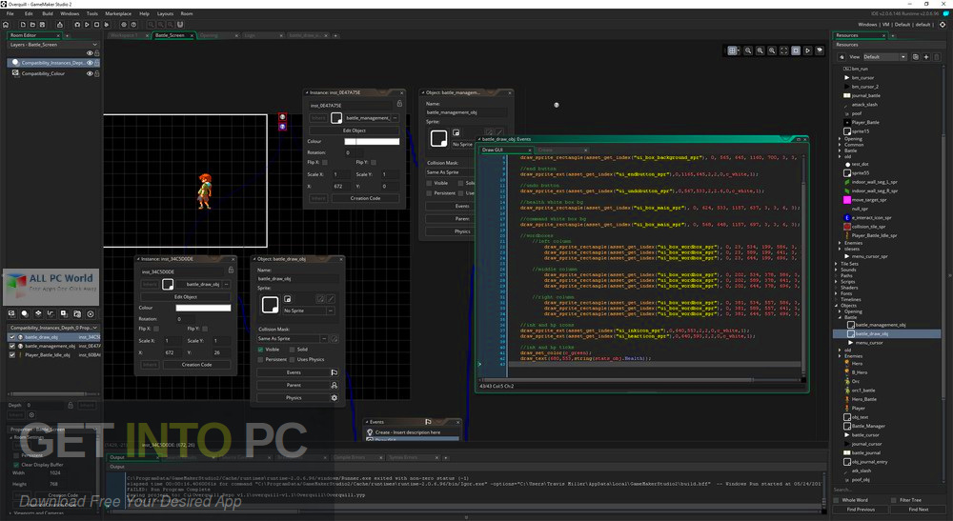Create a new instance layer icon
The width and height of the screenshot is (953, 521).
tap(25, 313)
